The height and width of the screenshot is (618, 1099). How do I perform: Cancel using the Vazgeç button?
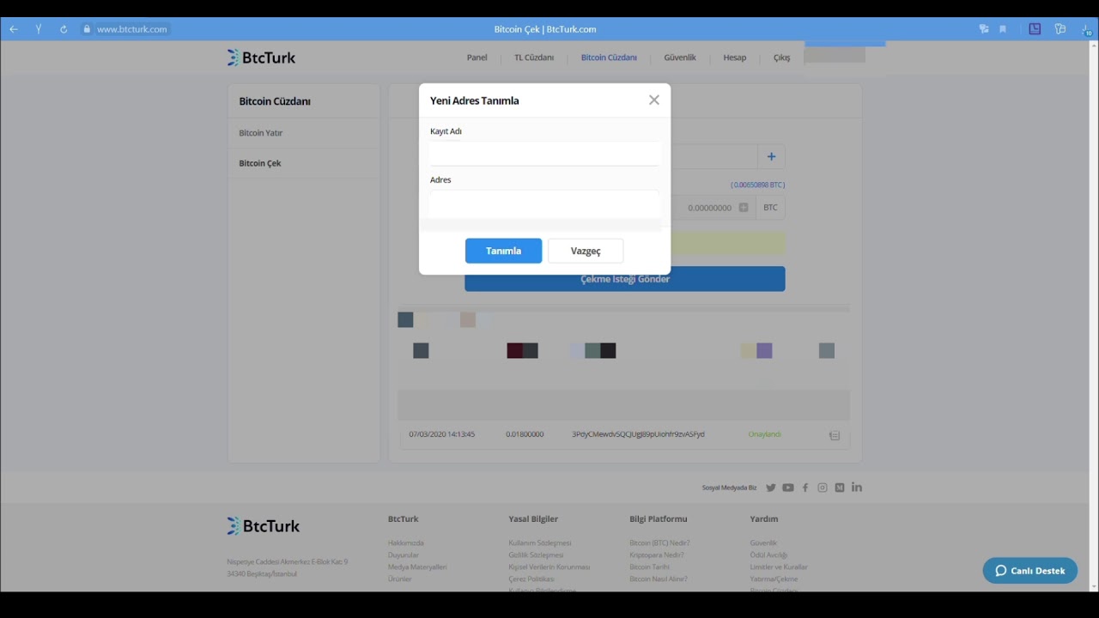[x=586, y=251]
